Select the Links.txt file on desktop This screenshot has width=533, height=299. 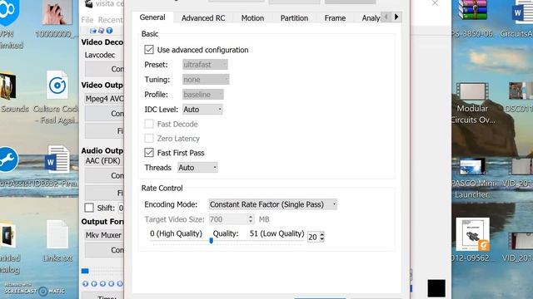[x=57, y=234]
